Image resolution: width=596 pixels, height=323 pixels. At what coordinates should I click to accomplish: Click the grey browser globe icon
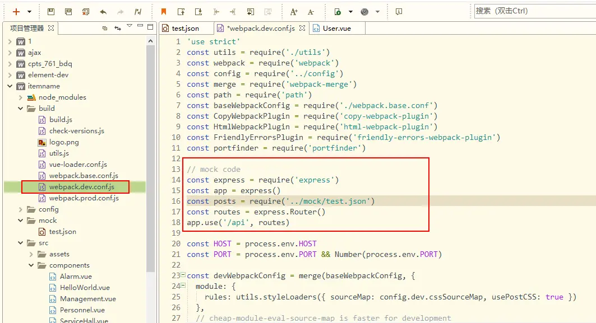pos(364,12)
